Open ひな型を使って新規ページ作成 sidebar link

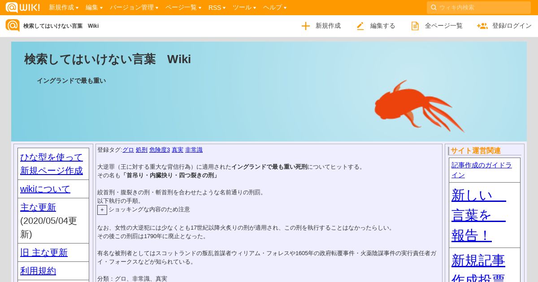[x=52, y=164]
